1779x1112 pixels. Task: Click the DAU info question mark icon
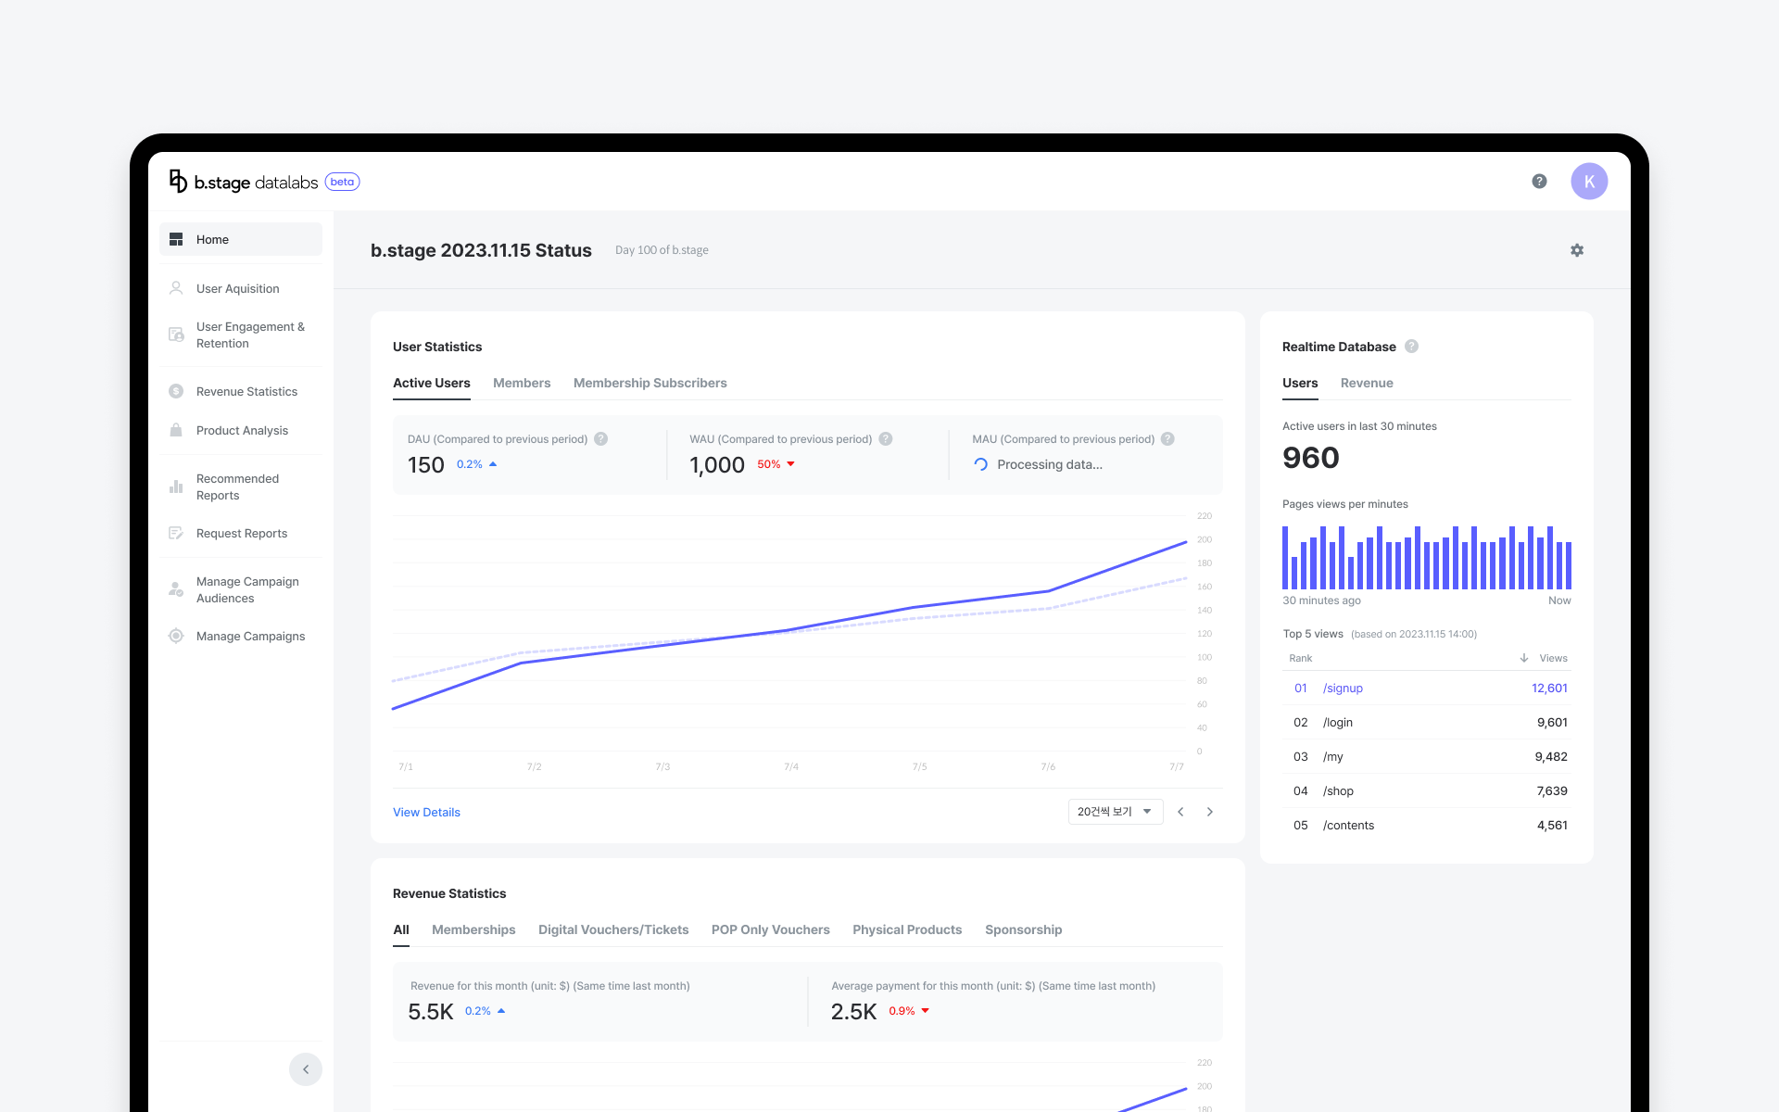pyautogui.click(x=600, y=439)
